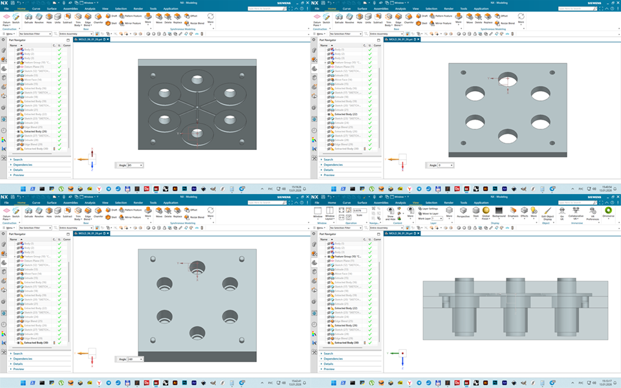Open Show and Hide in bottom-right window
The height and width of the screenshot is (388, 621).
[x=391, y=213]
